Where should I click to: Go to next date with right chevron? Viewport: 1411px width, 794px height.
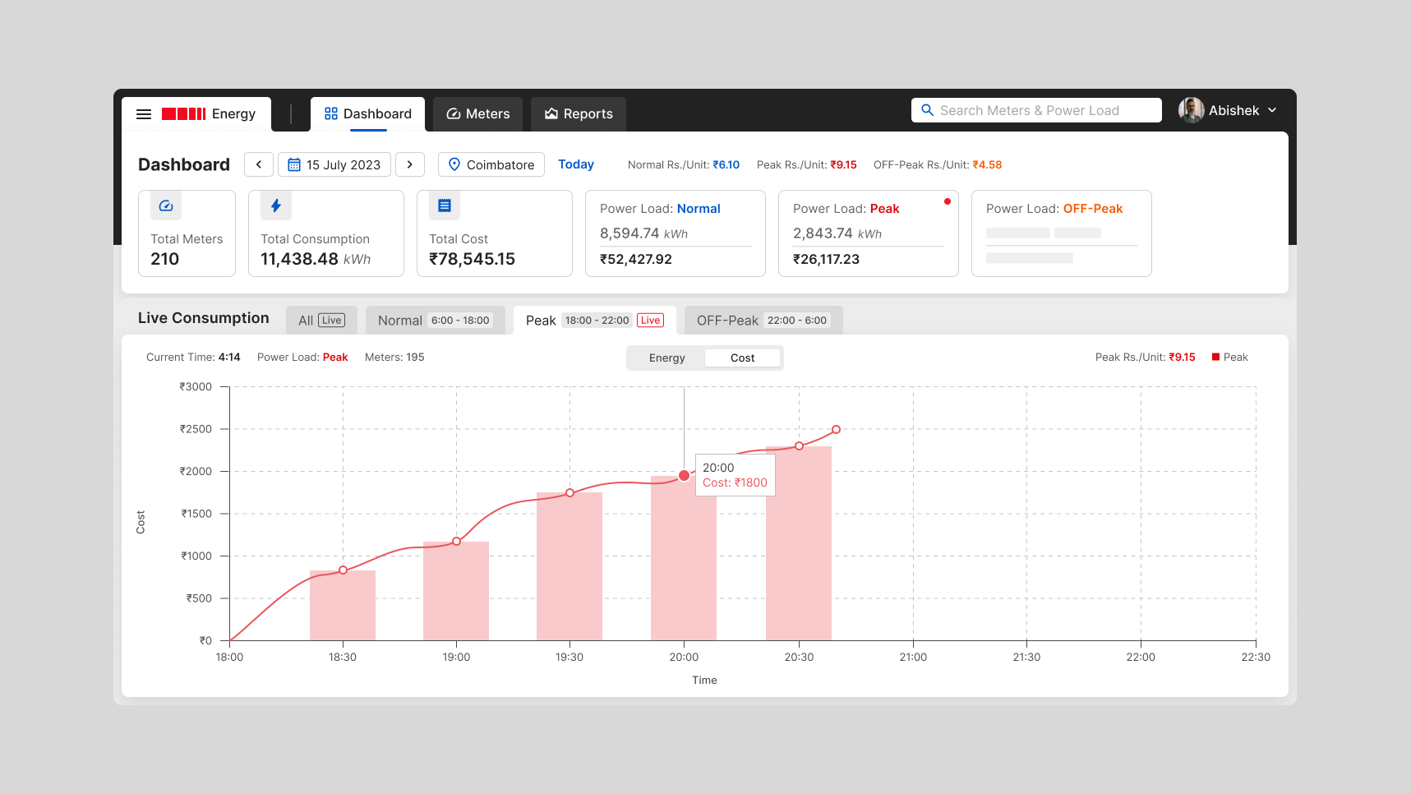pyautogui.click(x=410, y=164)
